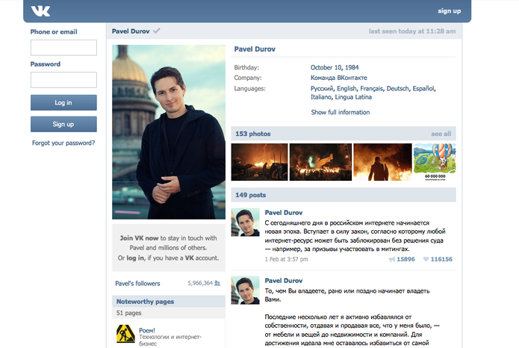Click the Pavel Durov author name on first post
Viewport: 519px width, 348px height.
[x=284, y=213]
